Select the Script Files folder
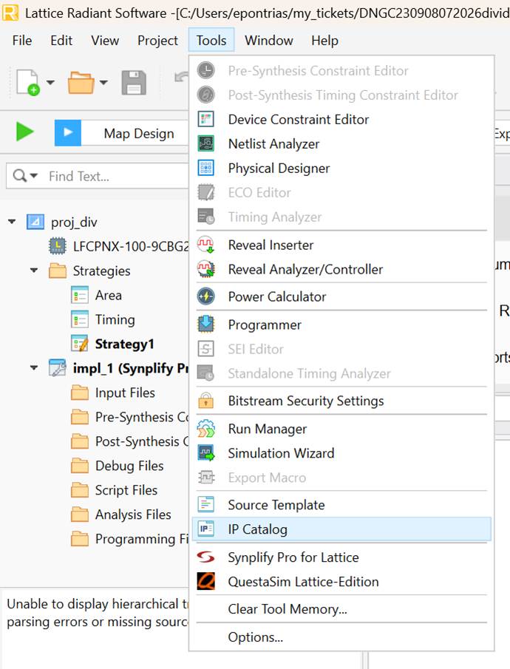The image size is (510, 669). pyautogui.click(x=126, y=489)
